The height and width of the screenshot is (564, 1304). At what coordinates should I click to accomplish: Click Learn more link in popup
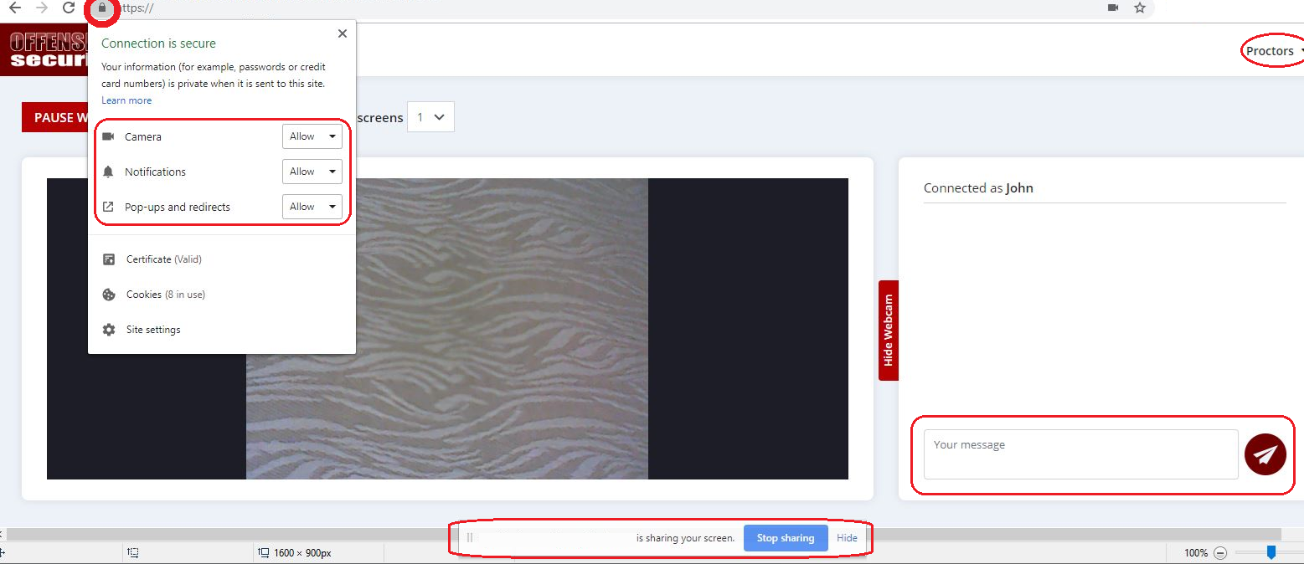pyautogui.click(x=126, y=100)
